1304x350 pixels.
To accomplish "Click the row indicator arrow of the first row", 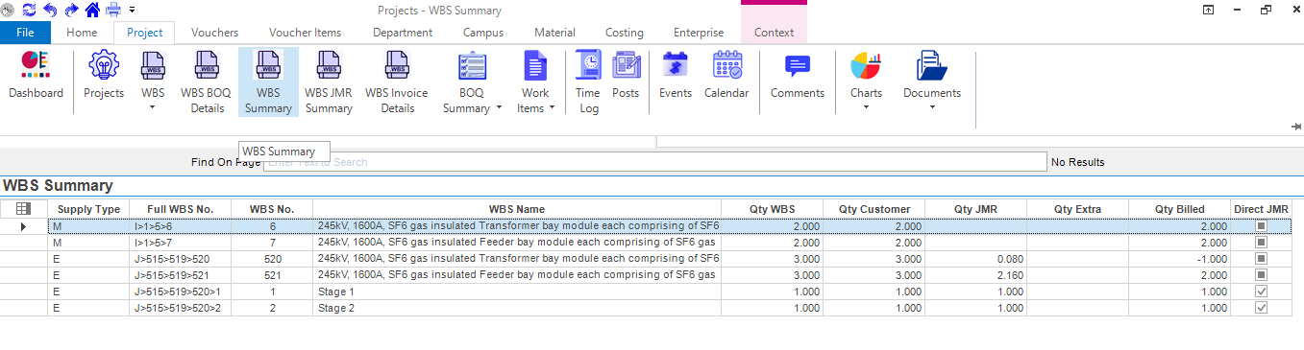I will [23, 226].
